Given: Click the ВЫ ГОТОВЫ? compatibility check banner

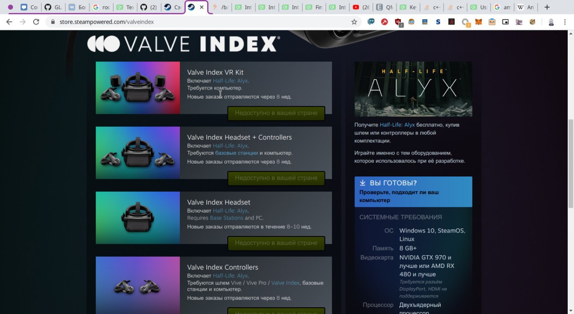Looking at the screenshot, I should click(x=413, y=192).
